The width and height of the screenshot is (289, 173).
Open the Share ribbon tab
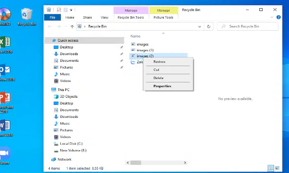[x=87, y=17]
